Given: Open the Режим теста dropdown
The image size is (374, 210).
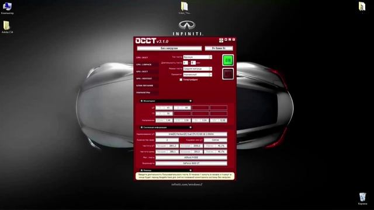Looking at the screenshot, I should [198, 69].
